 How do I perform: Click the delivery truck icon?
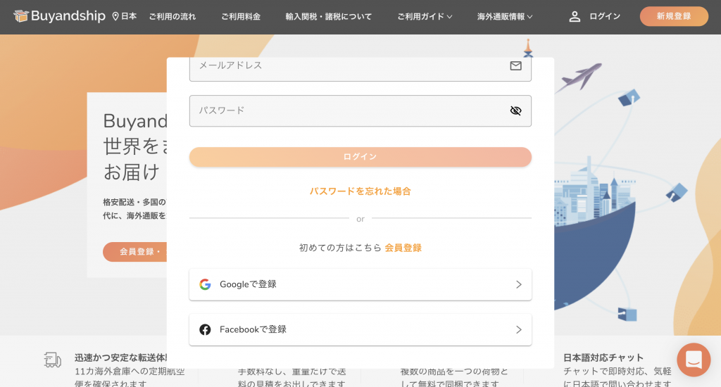point(52,360)
